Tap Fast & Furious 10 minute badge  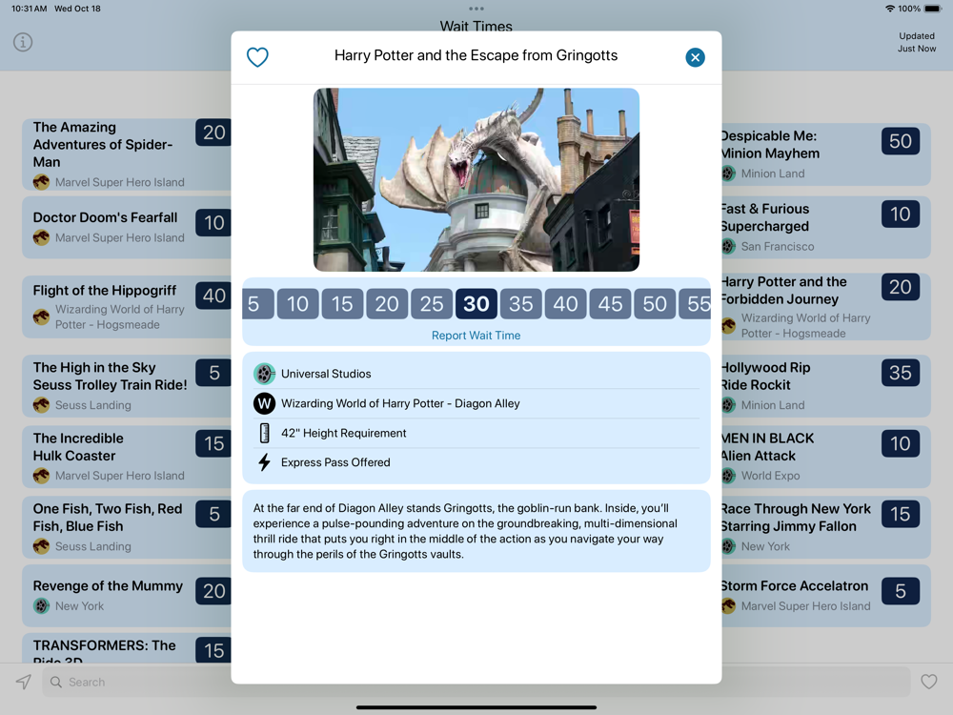click(x=901, y=214)
